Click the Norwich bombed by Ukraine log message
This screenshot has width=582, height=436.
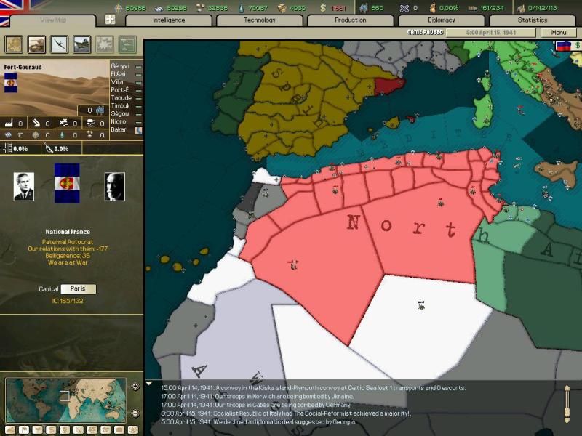tap(258, 396)
